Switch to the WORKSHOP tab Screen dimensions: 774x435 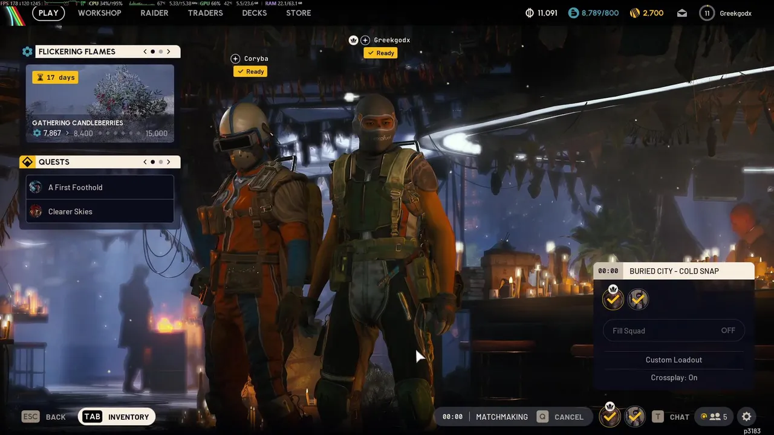click(99, 13)
